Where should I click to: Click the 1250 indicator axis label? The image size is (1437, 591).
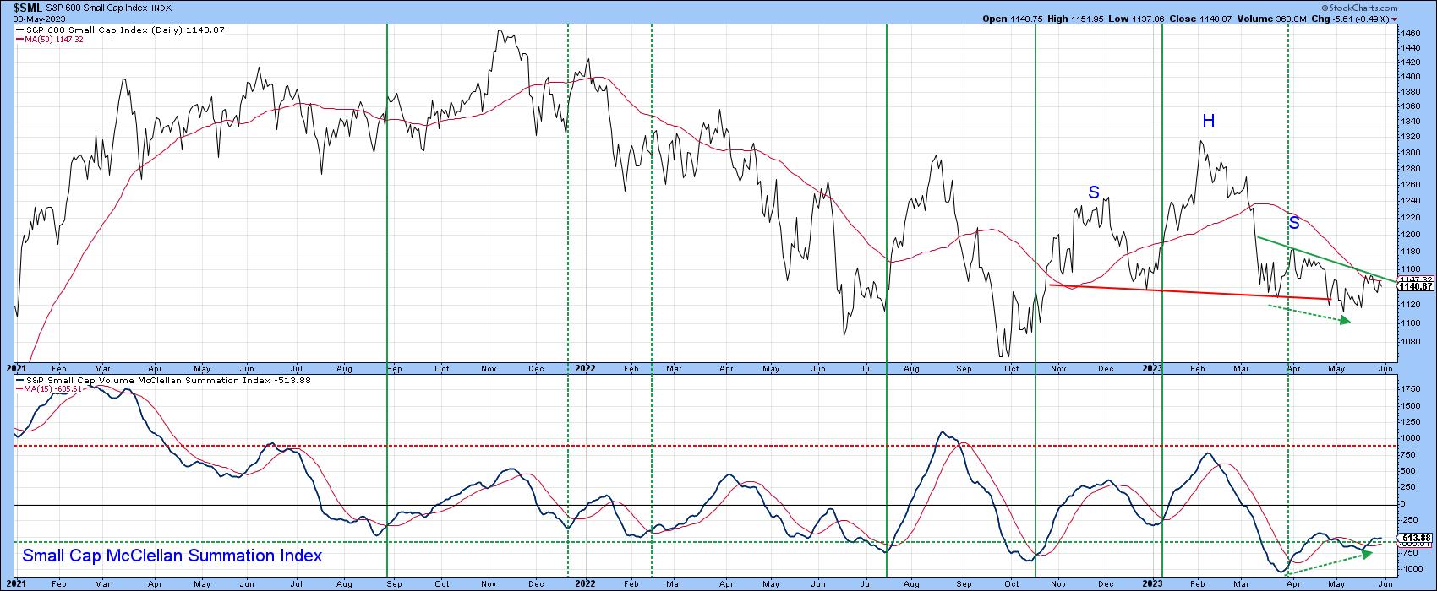click(1412, 422)
